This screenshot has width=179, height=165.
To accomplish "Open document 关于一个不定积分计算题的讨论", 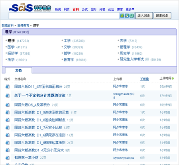I will pos(40,95).
